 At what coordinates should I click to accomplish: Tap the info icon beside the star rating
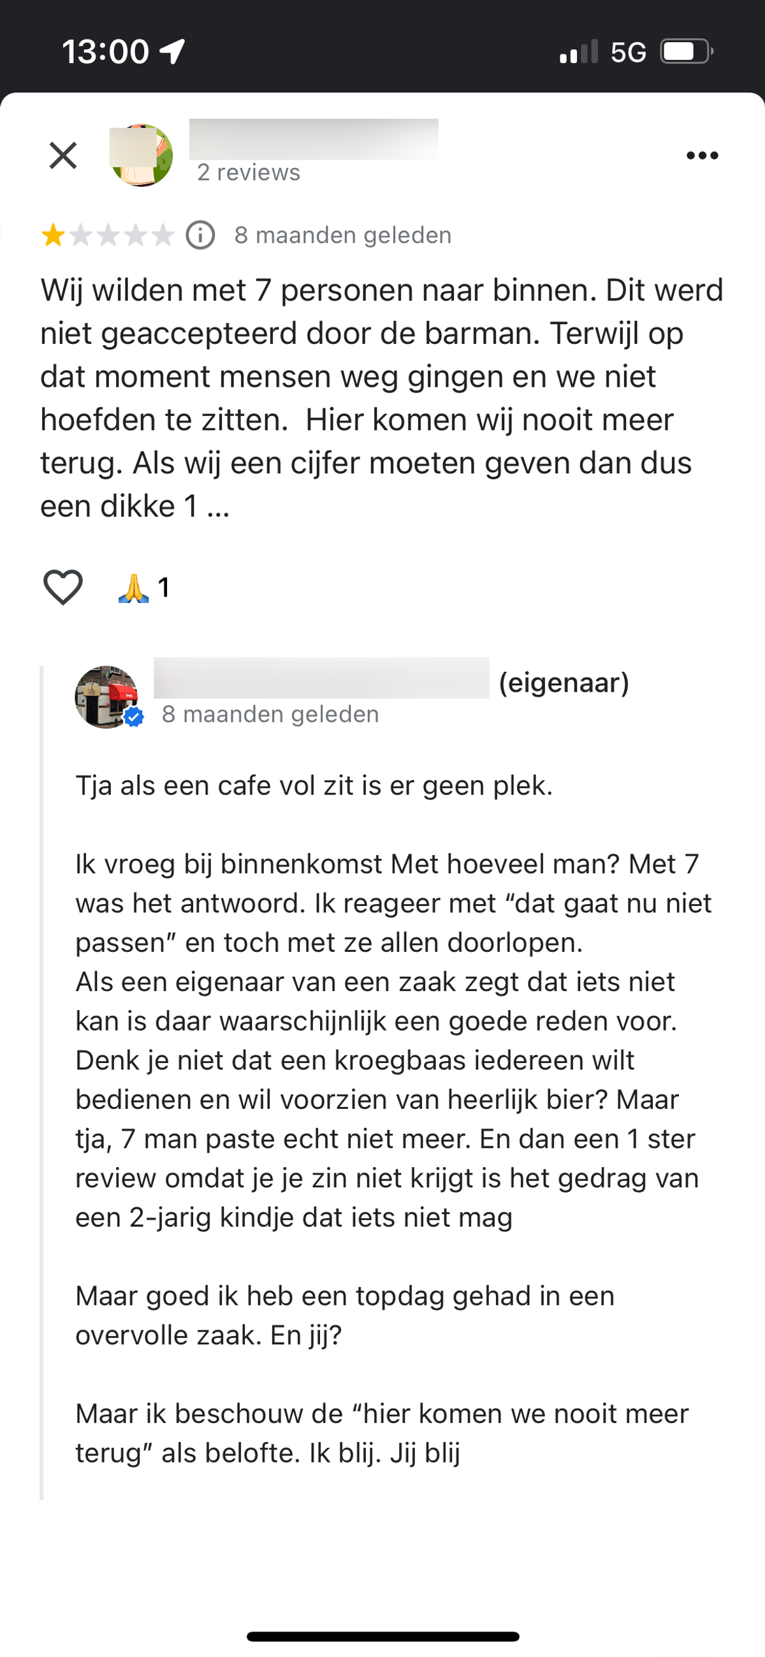click(201, 235)
